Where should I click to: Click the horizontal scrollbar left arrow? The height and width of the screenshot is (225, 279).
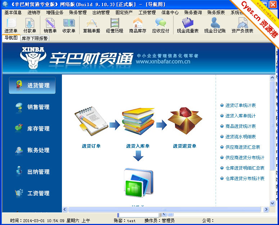pos(64,210)
